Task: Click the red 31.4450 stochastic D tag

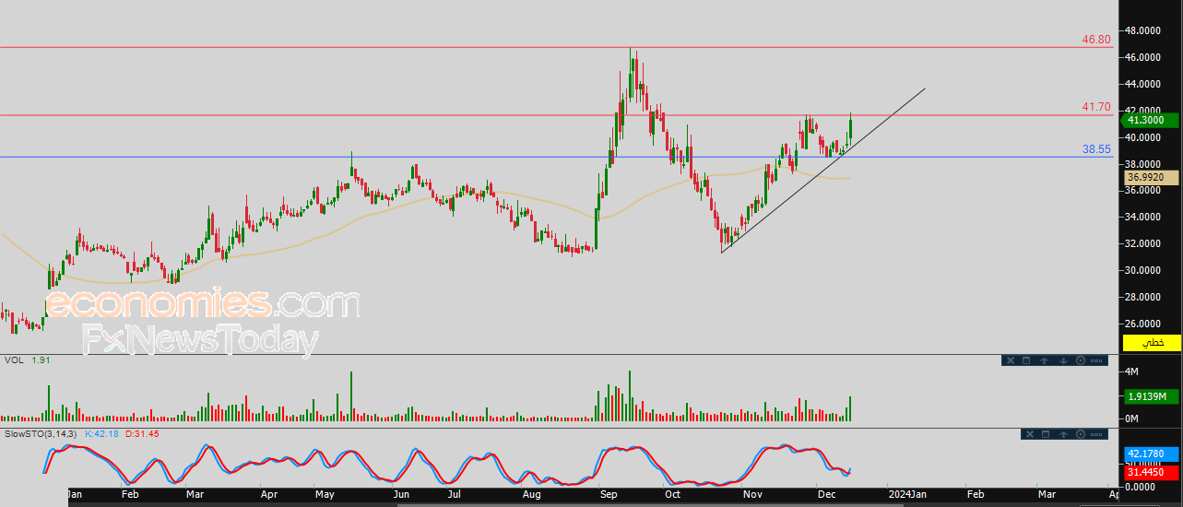Action: [x=1152, y=473]
